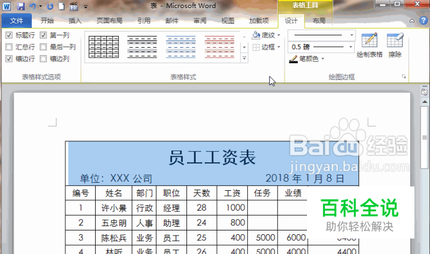Click the ruler toggle icon above scrollbar
Viewport: 430px width, 254px height.
point(424,92)
